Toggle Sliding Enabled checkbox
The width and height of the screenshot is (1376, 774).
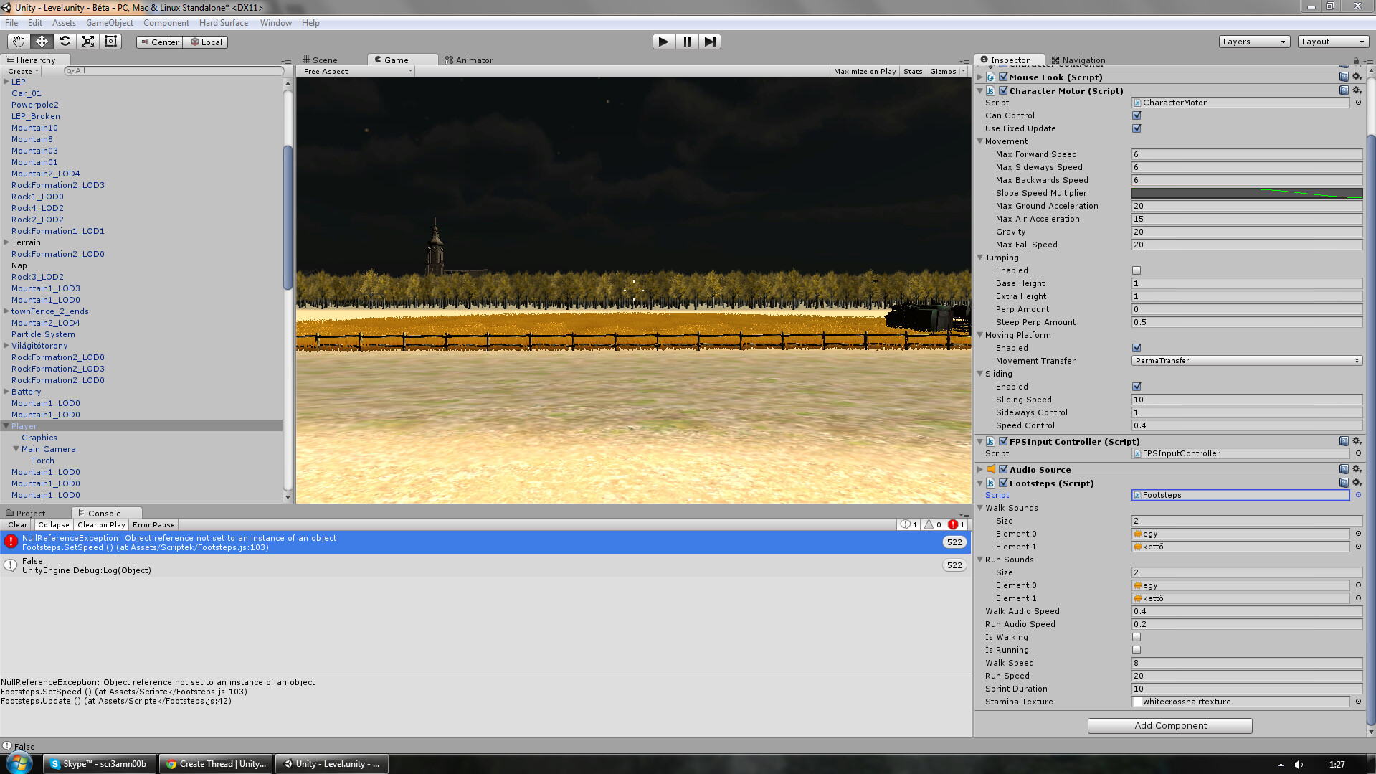1137,387
